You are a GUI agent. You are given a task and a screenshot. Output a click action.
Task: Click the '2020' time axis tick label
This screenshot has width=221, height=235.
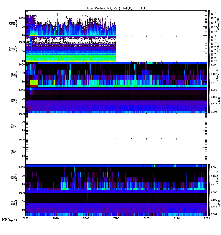pos(56,218)
